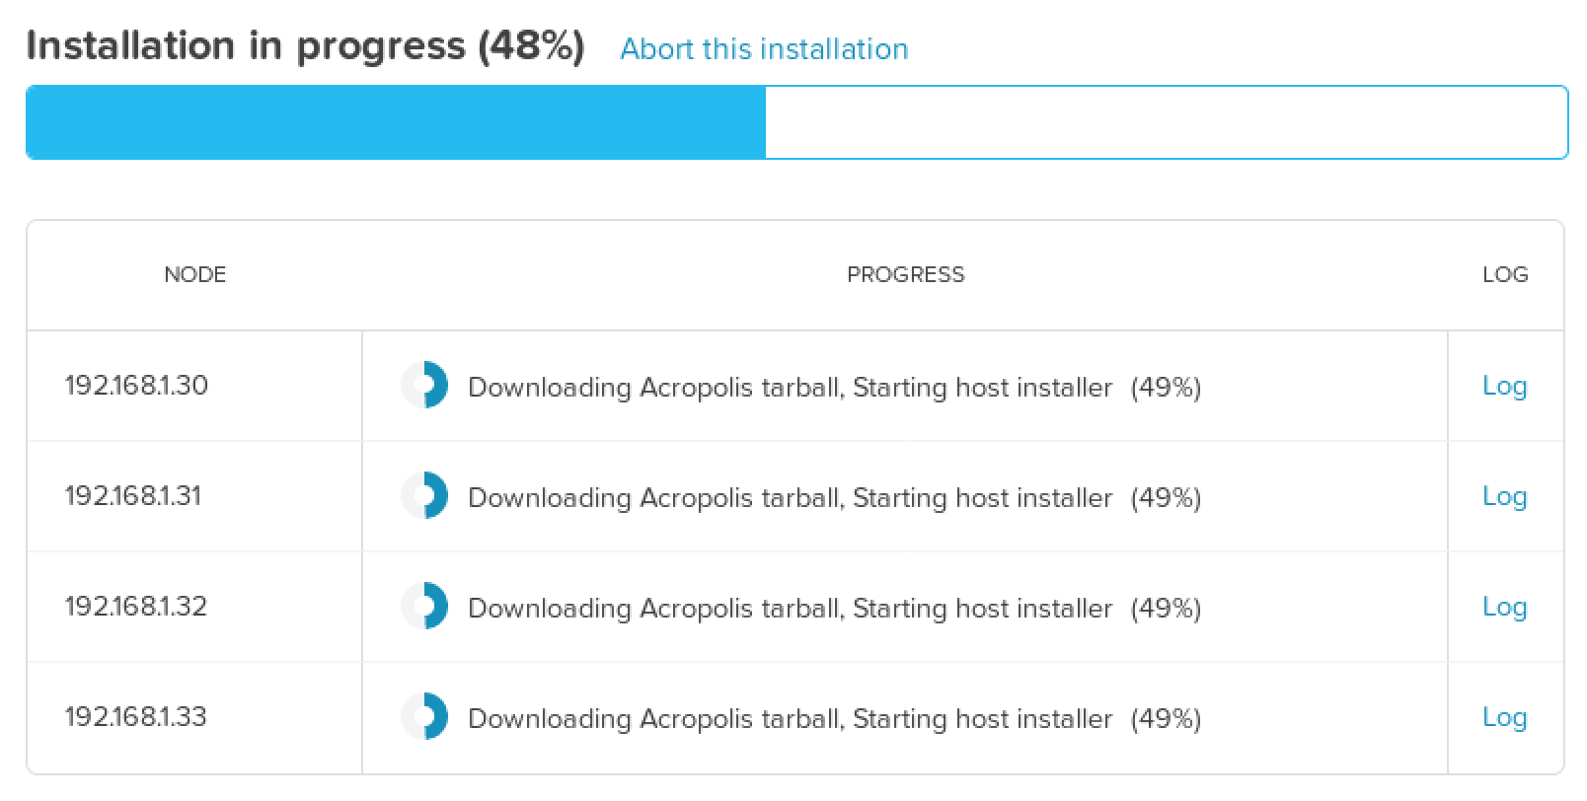1587x801 pixels.
Task: Click the LOG column header
Action: [1505, 275]
